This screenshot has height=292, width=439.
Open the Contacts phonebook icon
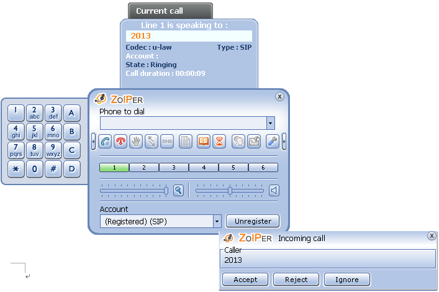point(204,142)
